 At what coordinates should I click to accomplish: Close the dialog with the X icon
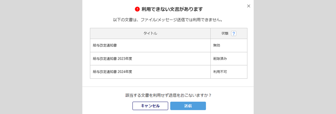(x=249, y=6)
